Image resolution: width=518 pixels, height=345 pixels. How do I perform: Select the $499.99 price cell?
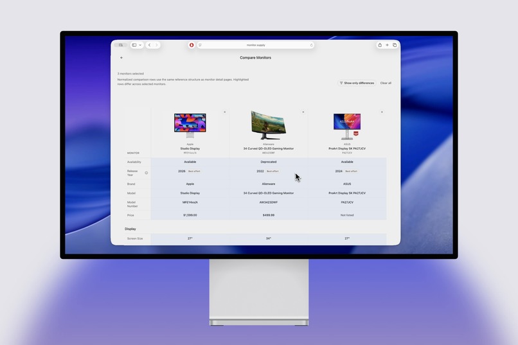click(x=269, y=215)
